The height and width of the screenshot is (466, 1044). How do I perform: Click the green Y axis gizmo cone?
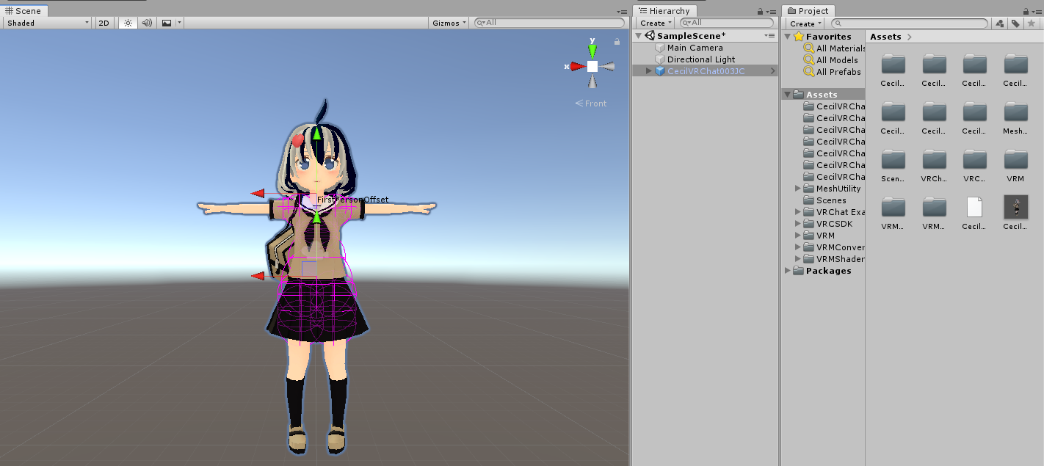[592, 51]
